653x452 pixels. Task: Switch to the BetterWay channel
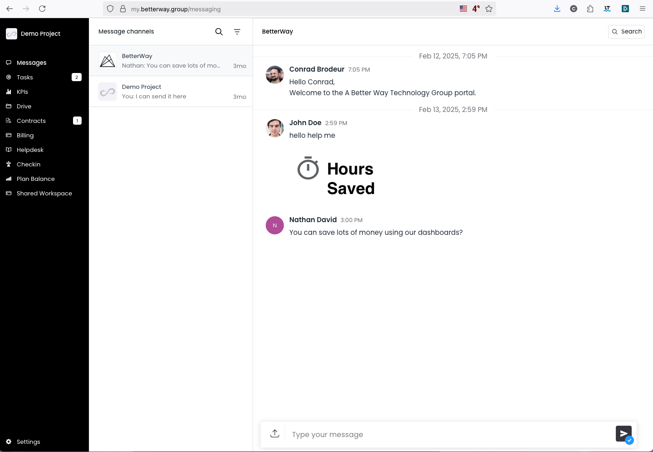coord(171,60)
